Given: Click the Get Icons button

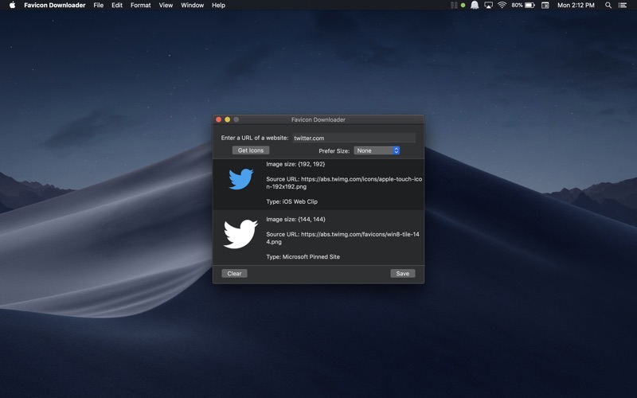Looking at the screenshot, I should pyautogui.click(x=251, y=150).
